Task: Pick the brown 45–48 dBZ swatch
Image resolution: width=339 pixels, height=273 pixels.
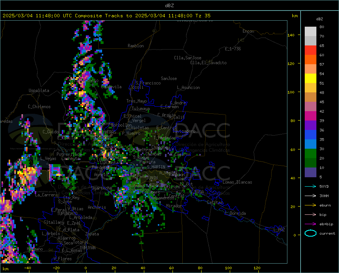Action: click(x=310, y=97)
